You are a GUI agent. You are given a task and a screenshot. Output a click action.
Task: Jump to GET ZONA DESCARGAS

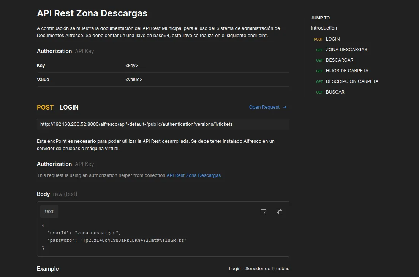(x=342, y=50)
